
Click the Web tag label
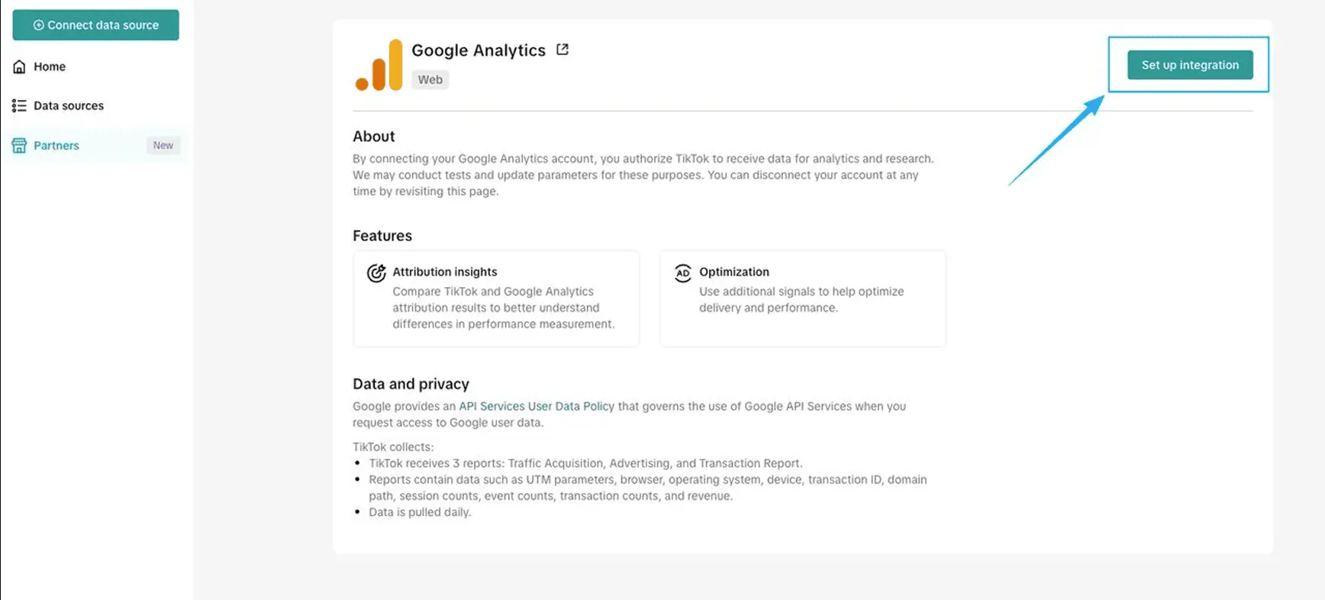pyautogui.click(x=430, y=79)
